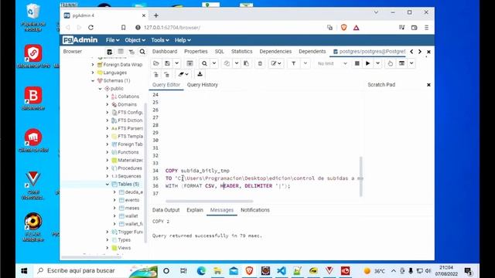495x278 pixels.
Task: Open file icon in query toolbar
Action: [x=156, y=63]
